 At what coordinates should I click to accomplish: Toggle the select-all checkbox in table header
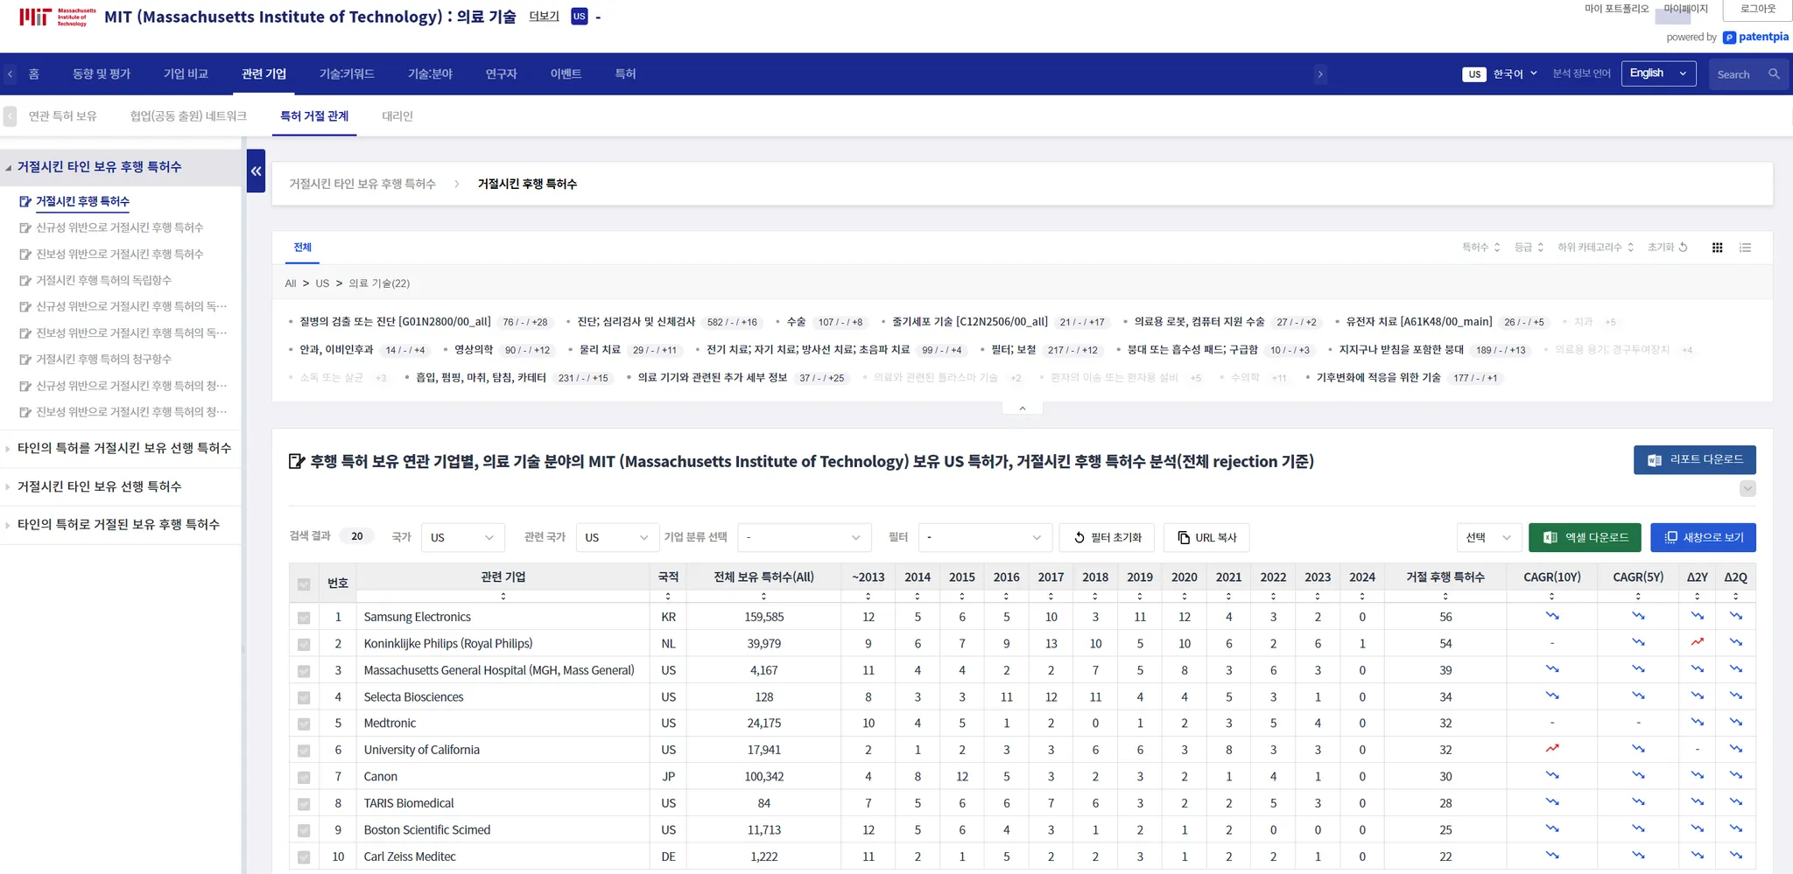pos(304,584)
